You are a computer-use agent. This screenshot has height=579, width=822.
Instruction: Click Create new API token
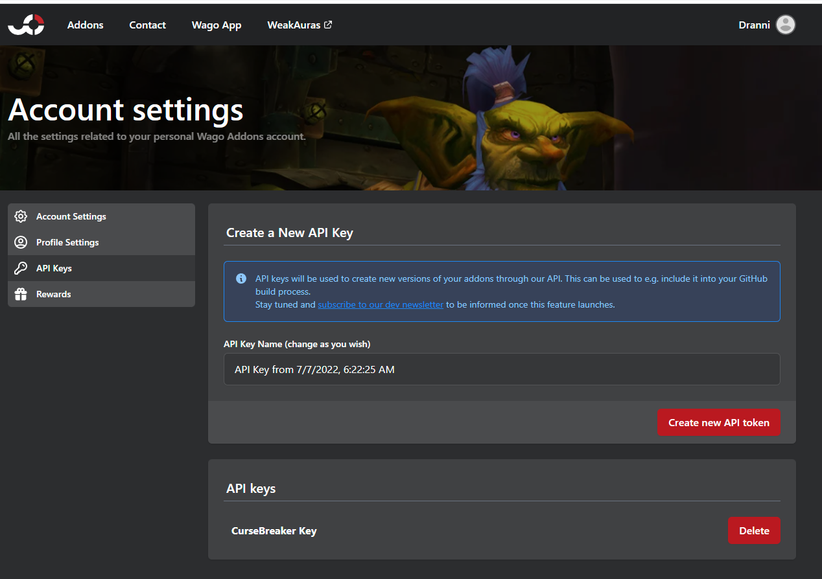click(718, 422)
